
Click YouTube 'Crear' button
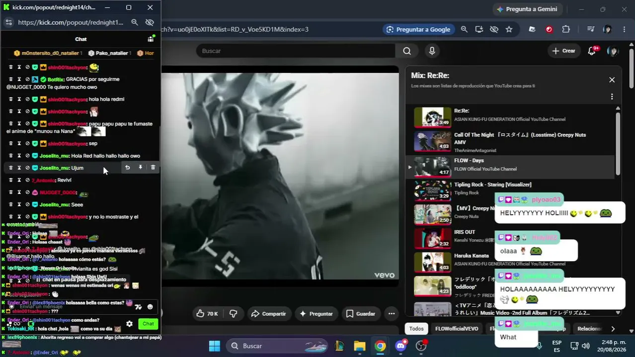click(563, 51)
